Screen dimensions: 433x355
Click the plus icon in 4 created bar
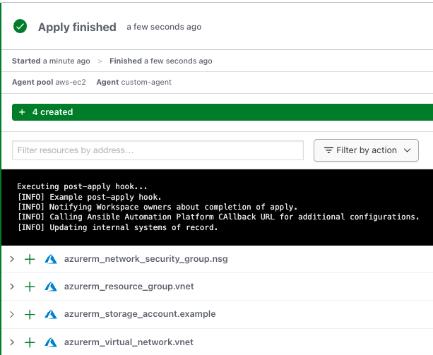click(x=22, y=112)
